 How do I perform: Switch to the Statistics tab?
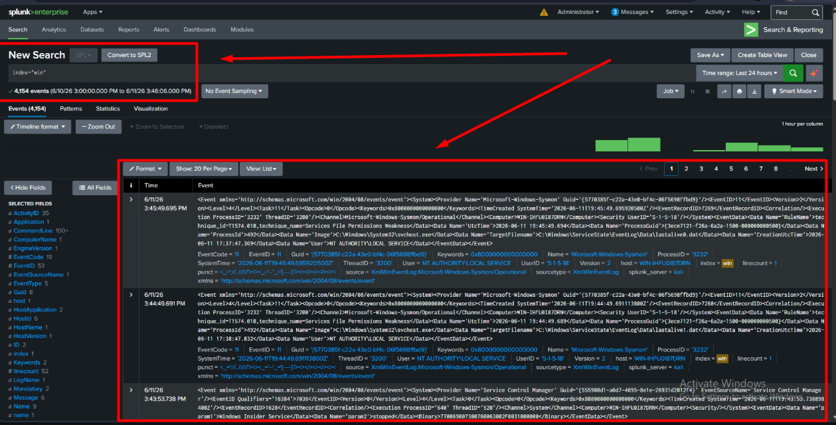108,108
